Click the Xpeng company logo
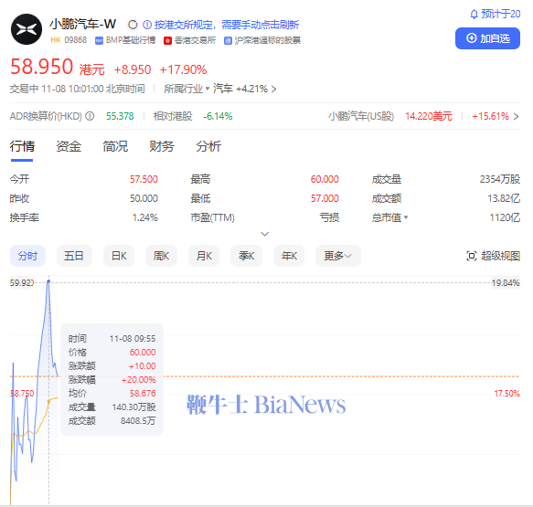The image size is (533, 507). [27, 29]
